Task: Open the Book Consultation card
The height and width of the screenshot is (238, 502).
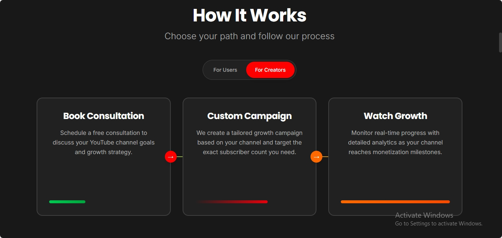Action: (104, 156)
